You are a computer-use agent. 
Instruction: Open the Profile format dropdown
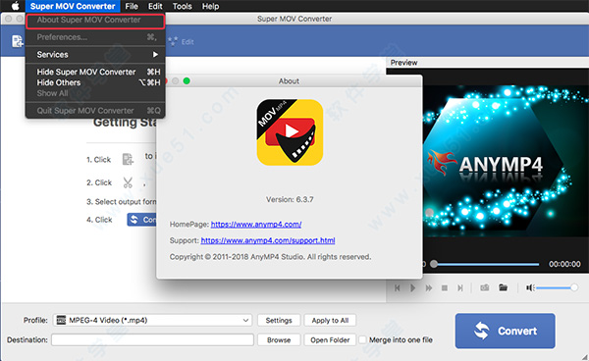click(152, 320)
